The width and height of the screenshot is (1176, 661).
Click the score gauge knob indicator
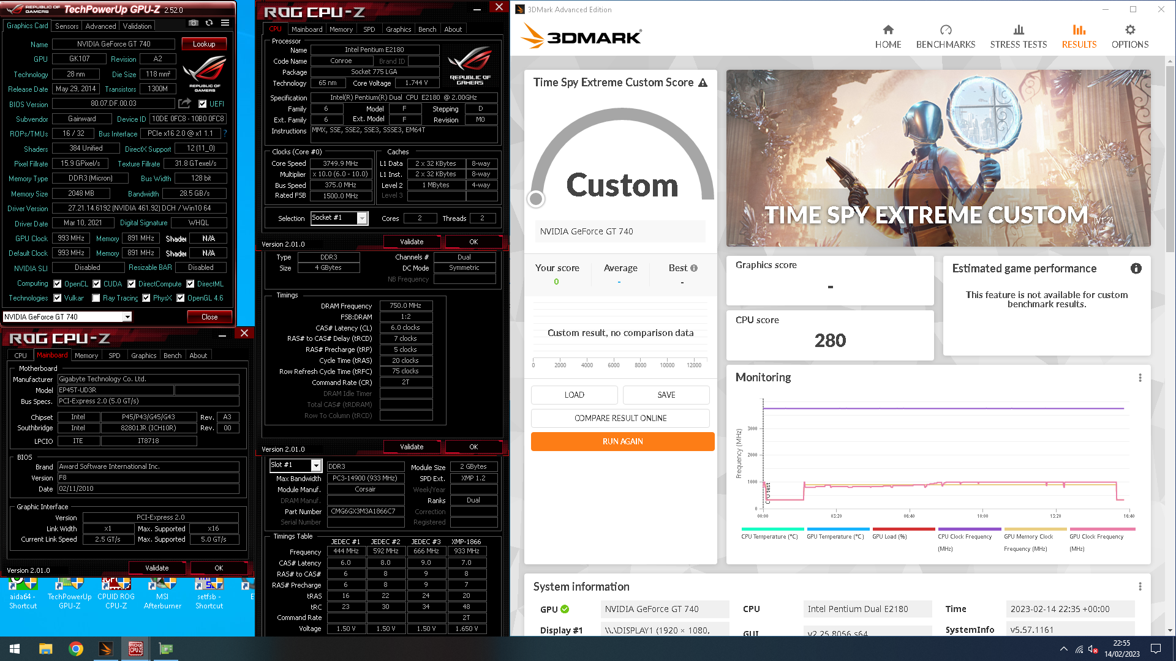click(x=536, y=199)
